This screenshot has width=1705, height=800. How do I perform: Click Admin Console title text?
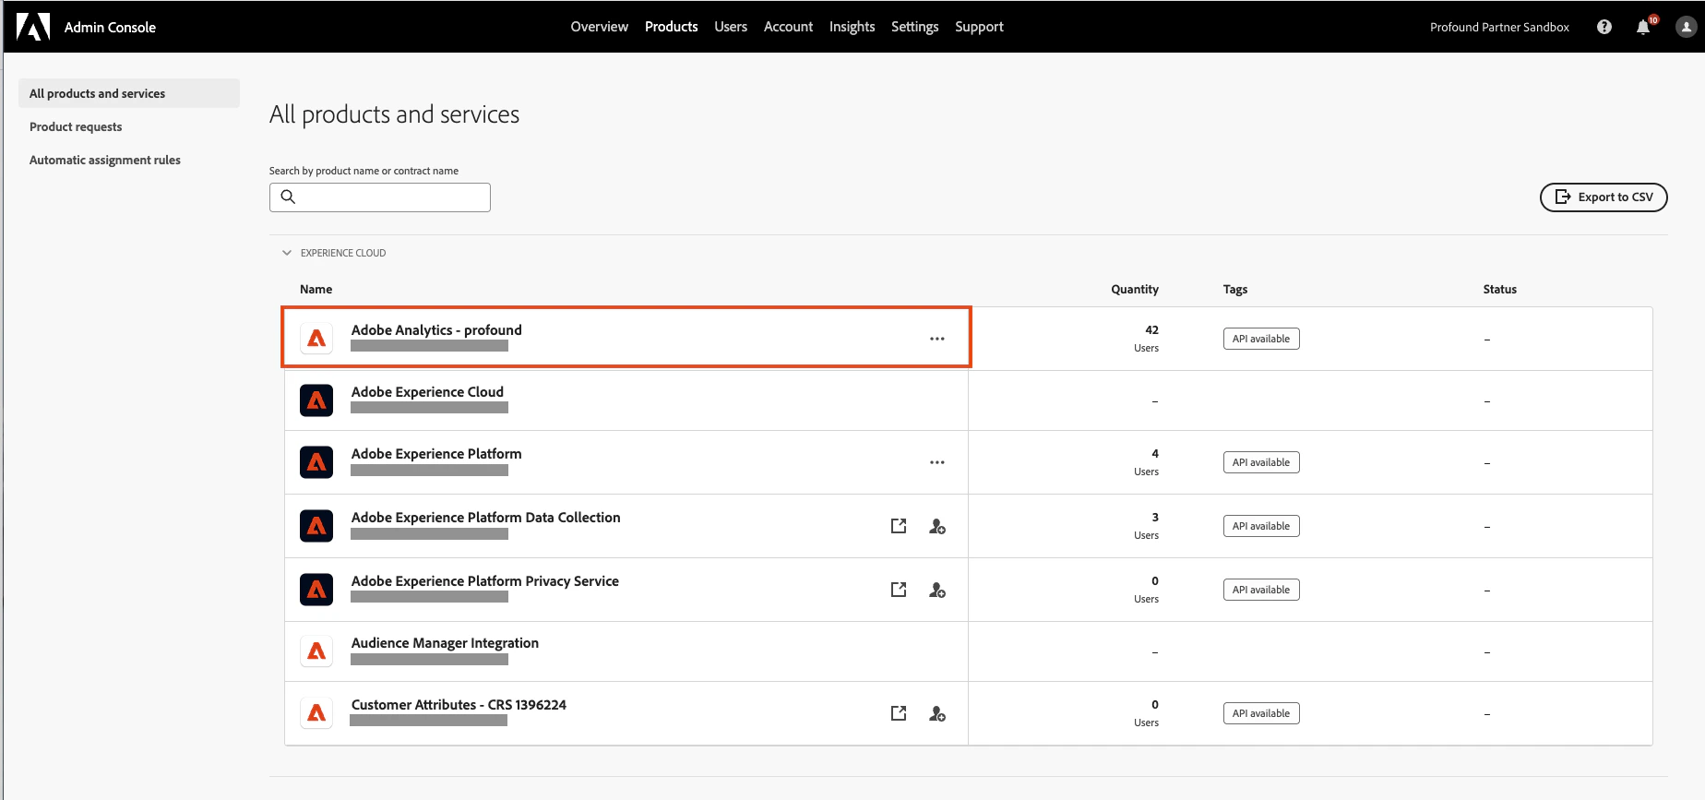coord(110,27)
